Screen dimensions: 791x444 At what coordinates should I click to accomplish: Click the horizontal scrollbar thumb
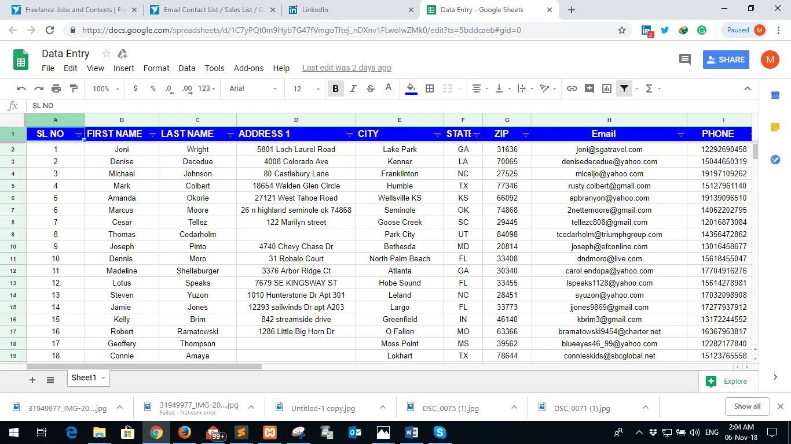tap(144, 367)
